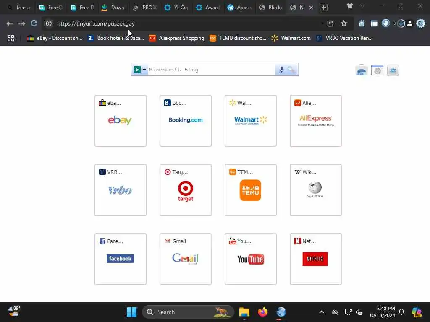The height and width of the screenshot is (322, 430).
Task: Open site information icon in address bar
Action: (49, 23)
